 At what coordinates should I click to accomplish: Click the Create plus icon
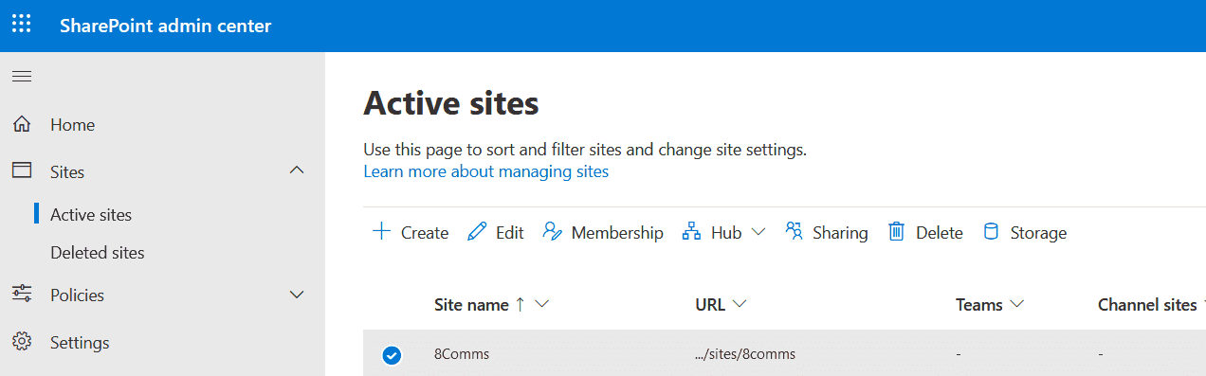click(x=381, y=232)
